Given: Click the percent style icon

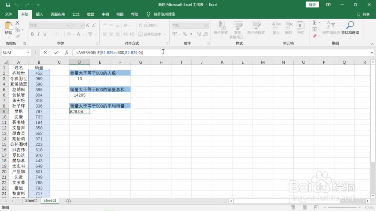Looking at the screenshot, I should click(185, 34).
